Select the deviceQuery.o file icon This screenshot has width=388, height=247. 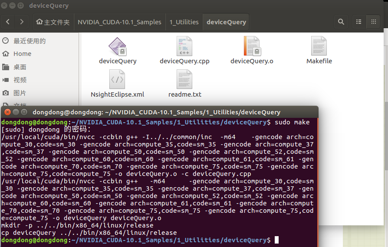point(252,46)
